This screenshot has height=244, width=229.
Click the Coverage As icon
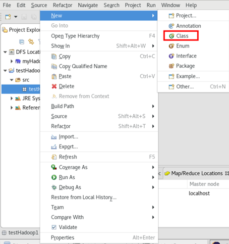(54, 167)
